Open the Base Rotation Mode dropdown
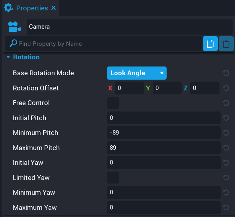Image resolution: width=235 pixels, height=217 pixels. click(x=137, y=73)
